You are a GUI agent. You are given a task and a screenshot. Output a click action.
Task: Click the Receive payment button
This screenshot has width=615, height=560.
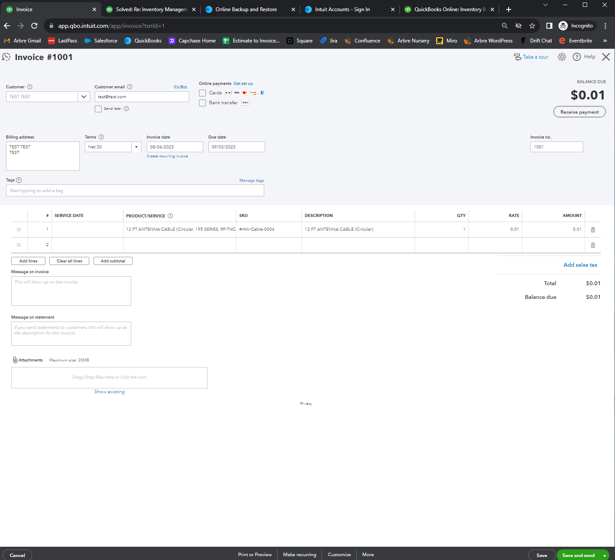pyautogui.click(x=579, y=111)
